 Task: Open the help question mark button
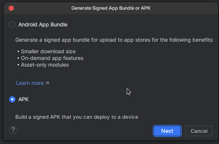(x=13, y=130)
